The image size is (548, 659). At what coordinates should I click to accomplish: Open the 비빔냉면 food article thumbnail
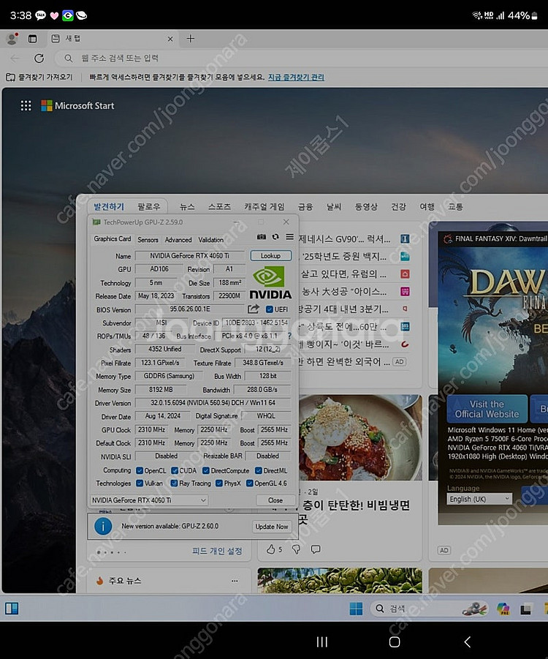point(360,437)
